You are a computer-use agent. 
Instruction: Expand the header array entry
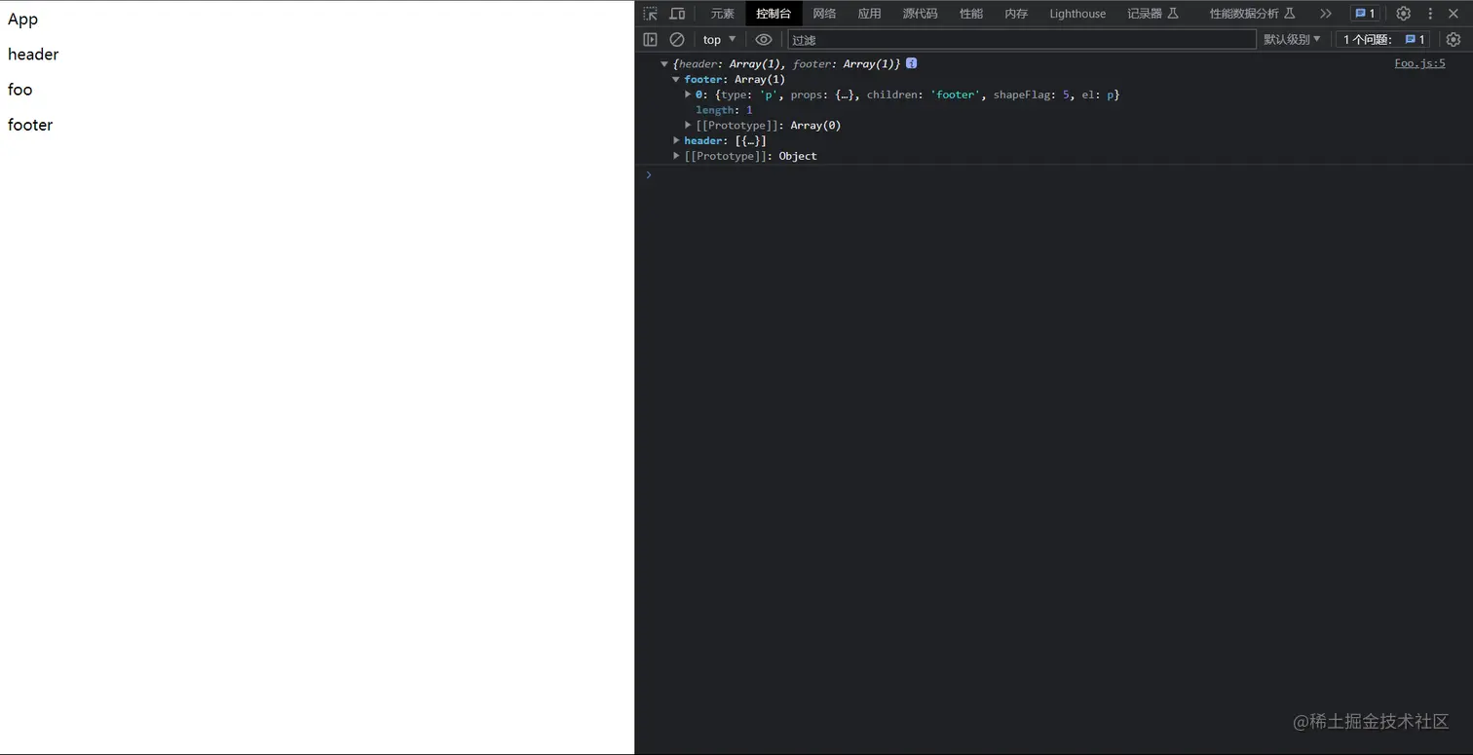[x=676, y=140]
